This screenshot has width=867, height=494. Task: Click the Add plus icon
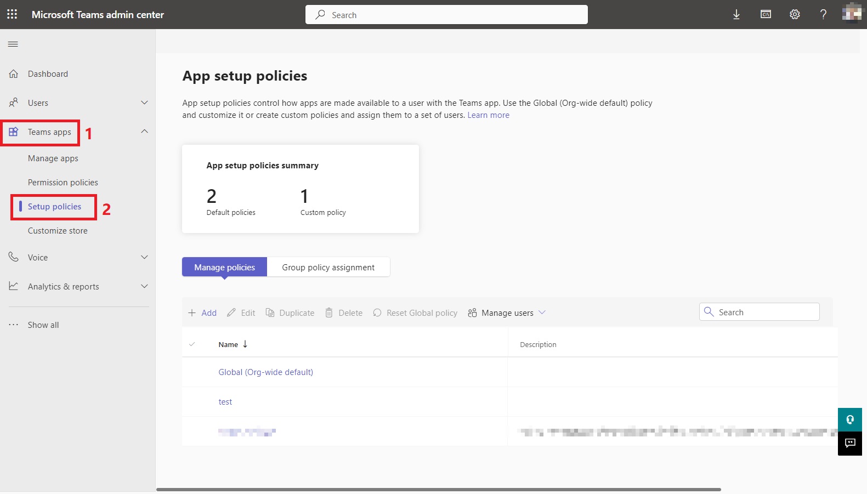tap(192, 313)
